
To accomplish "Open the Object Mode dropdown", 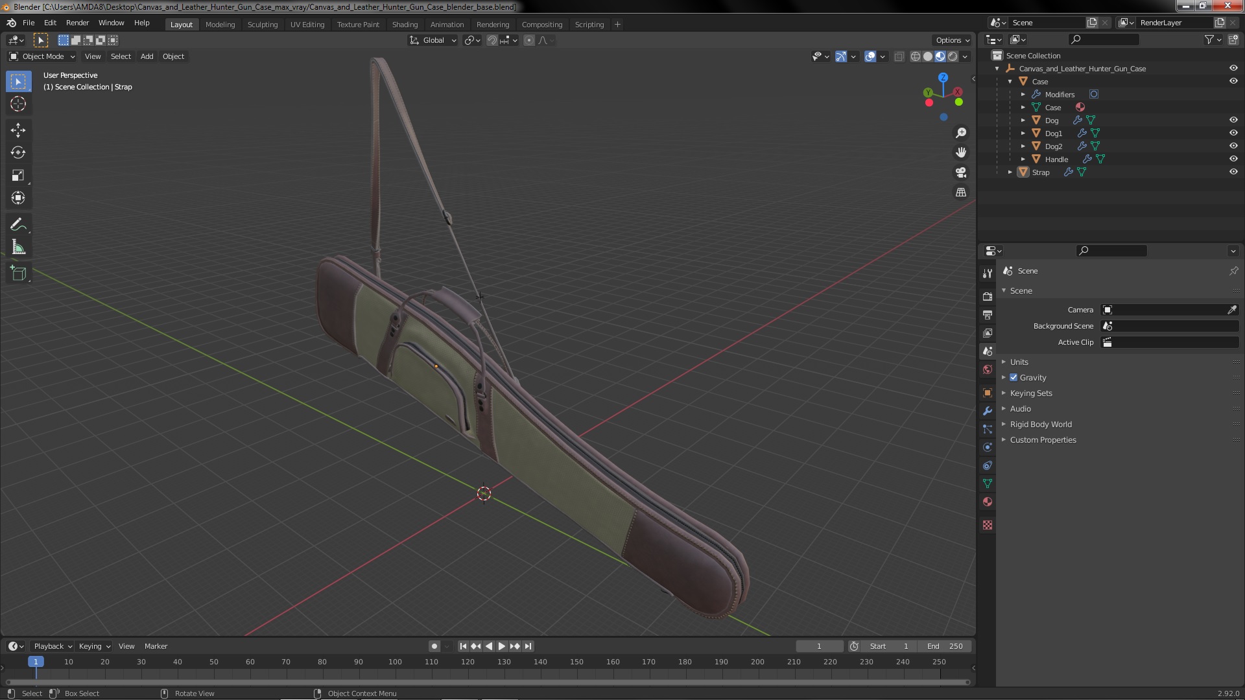I will pos(43,56).
